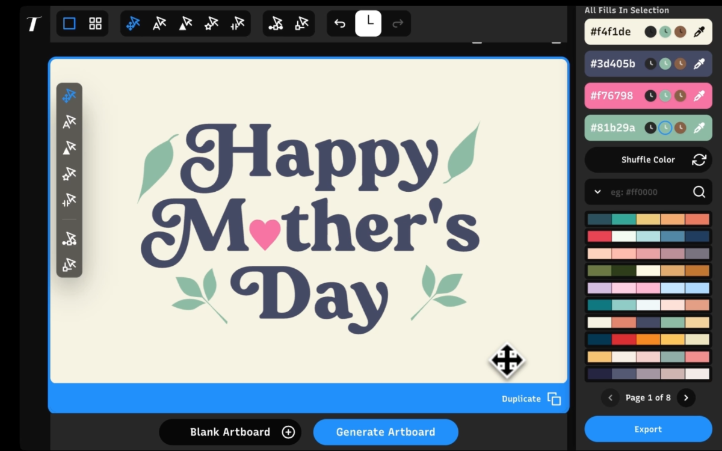Screen dimensions: 722x451
Task: Pick the letter-A cursor tool in the floating vertical toolbar
Action: (x=69, y=122)
